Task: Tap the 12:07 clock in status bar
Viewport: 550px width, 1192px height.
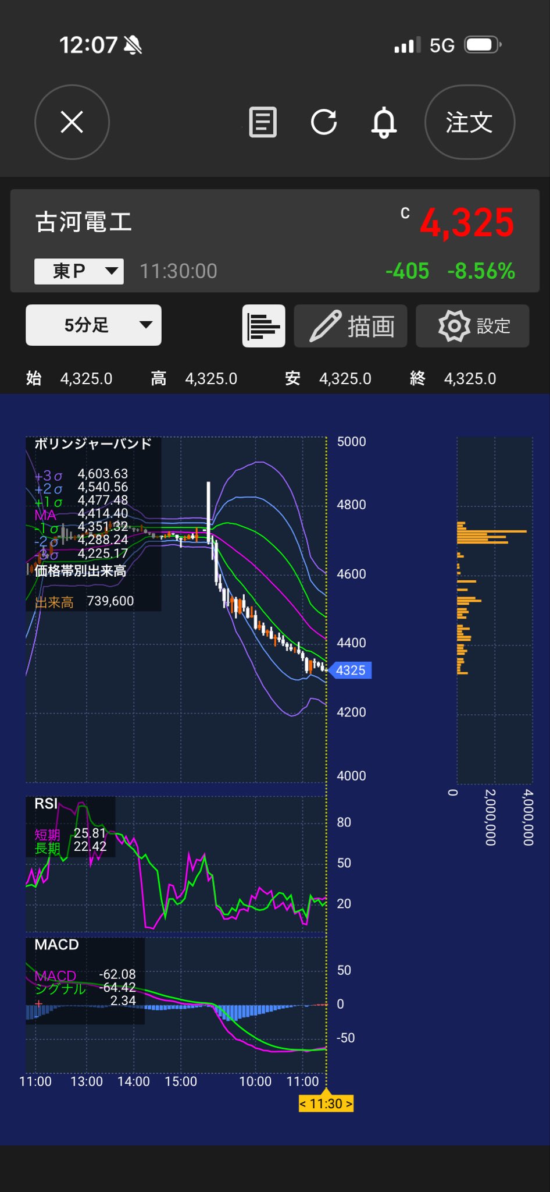Action: click(88, 45)
